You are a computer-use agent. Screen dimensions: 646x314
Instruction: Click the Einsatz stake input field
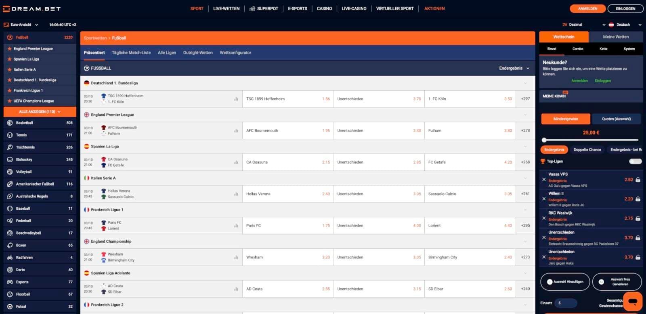[565, 303]
